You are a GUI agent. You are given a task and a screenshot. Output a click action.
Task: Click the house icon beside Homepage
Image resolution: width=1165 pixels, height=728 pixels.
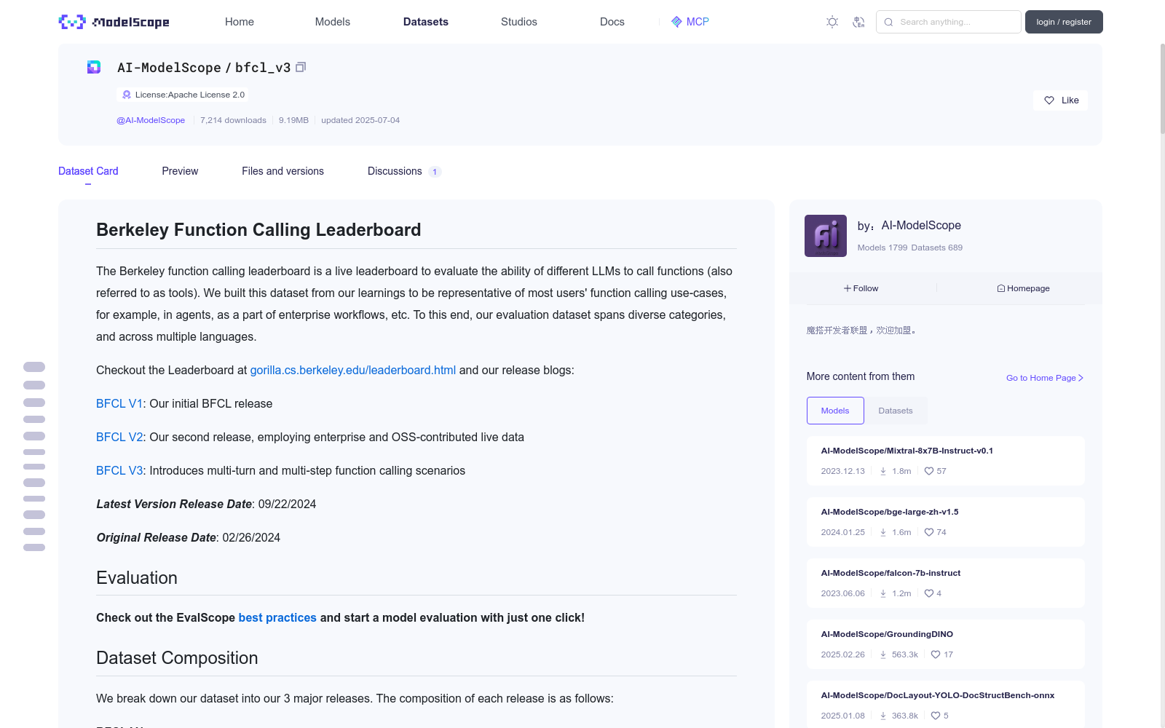click(x=1001, y=288)
